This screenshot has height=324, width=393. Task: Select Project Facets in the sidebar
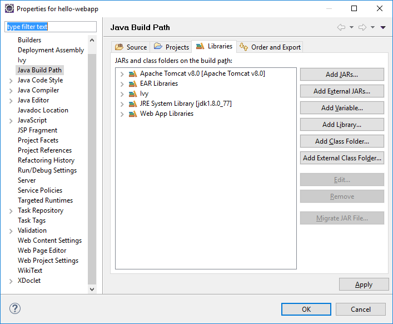(x=38, y=140)
